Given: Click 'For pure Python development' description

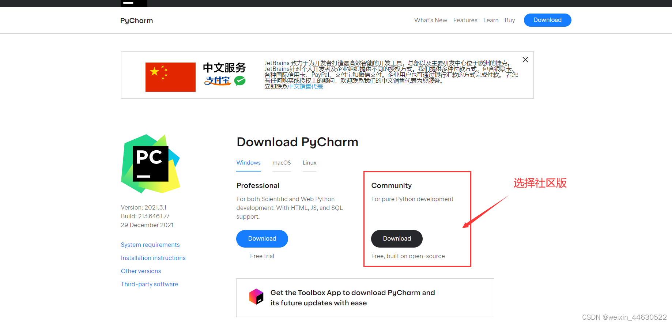Looking at the screenshot, I should (412, 199).
